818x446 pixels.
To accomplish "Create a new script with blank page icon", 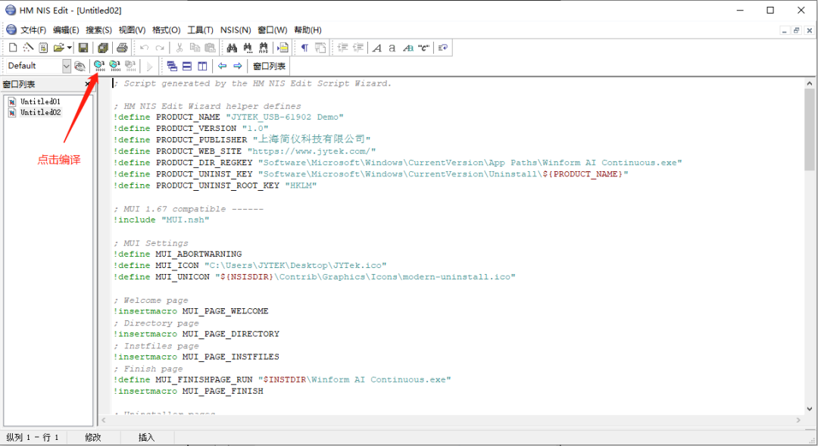I will (x=13, y=48).
